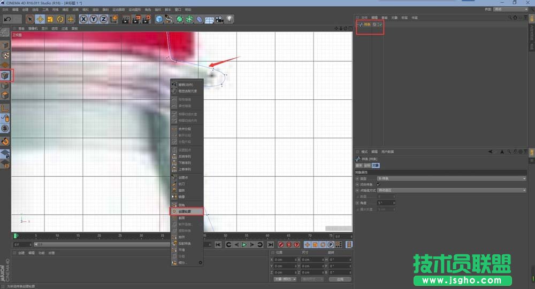Select the Move tool in the top toolbar
The height and width of the screenshot is (289, 535).
tap(40, 19)
